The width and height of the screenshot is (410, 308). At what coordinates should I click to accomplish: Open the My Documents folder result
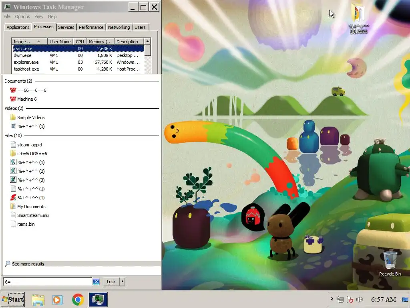(28, 207)
